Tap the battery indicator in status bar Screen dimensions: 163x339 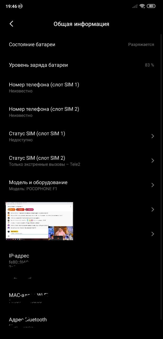coord(151,6)
